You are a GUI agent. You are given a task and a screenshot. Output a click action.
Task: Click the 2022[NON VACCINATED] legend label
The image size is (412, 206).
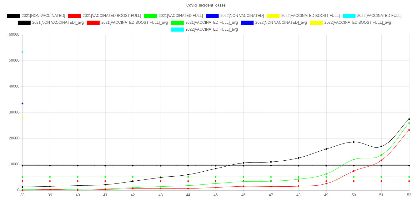tap(242, 16)
